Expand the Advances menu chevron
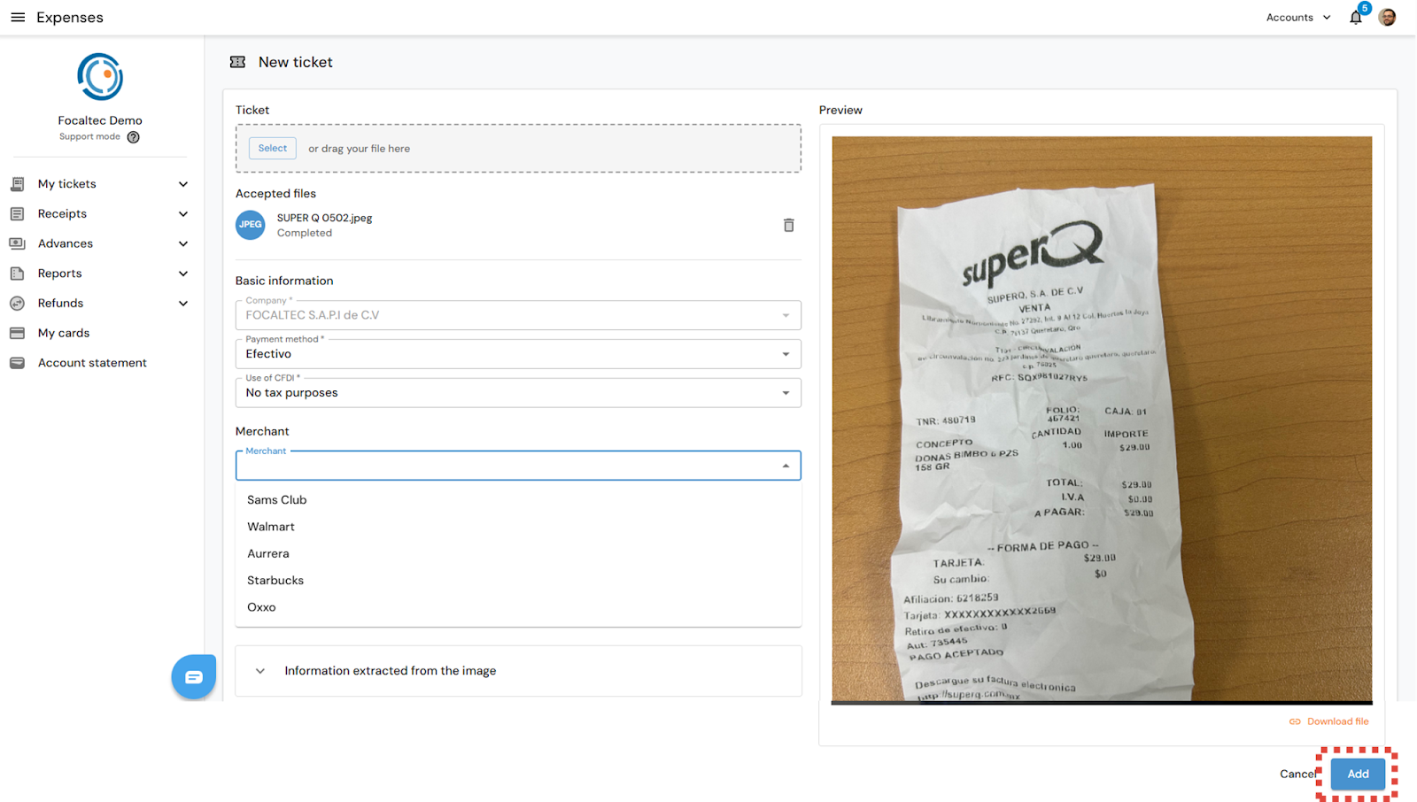This screenshot has width=1417, height=802. tap(183, 243)
